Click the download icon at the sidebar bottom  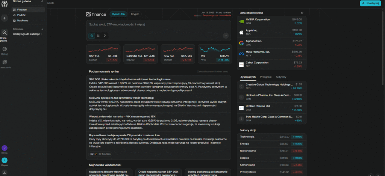click(x=5, y=173)
